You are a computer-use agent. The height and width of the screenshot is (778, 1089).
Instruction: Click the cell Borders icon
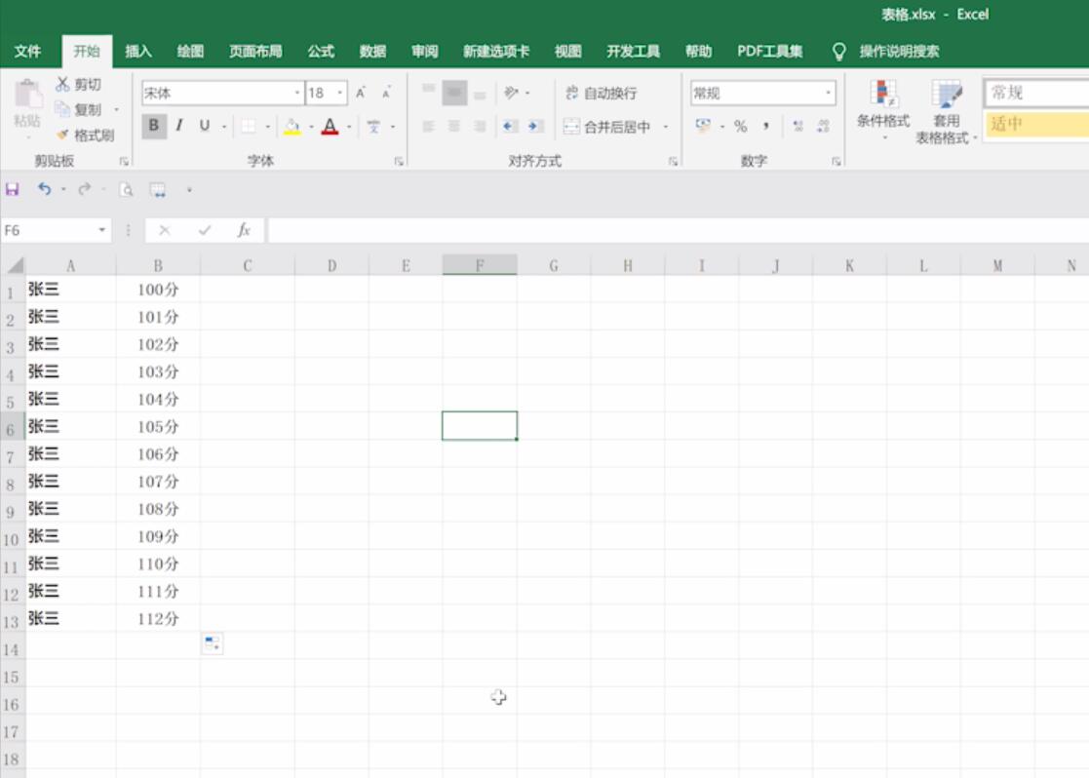248,127
